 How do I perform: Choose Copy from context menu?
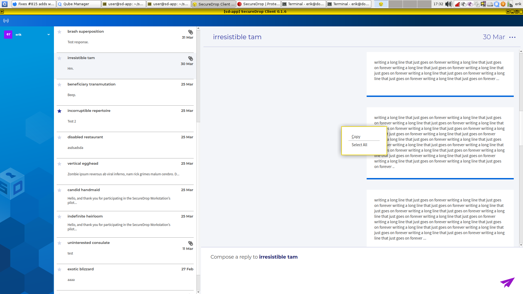point(356,137)
